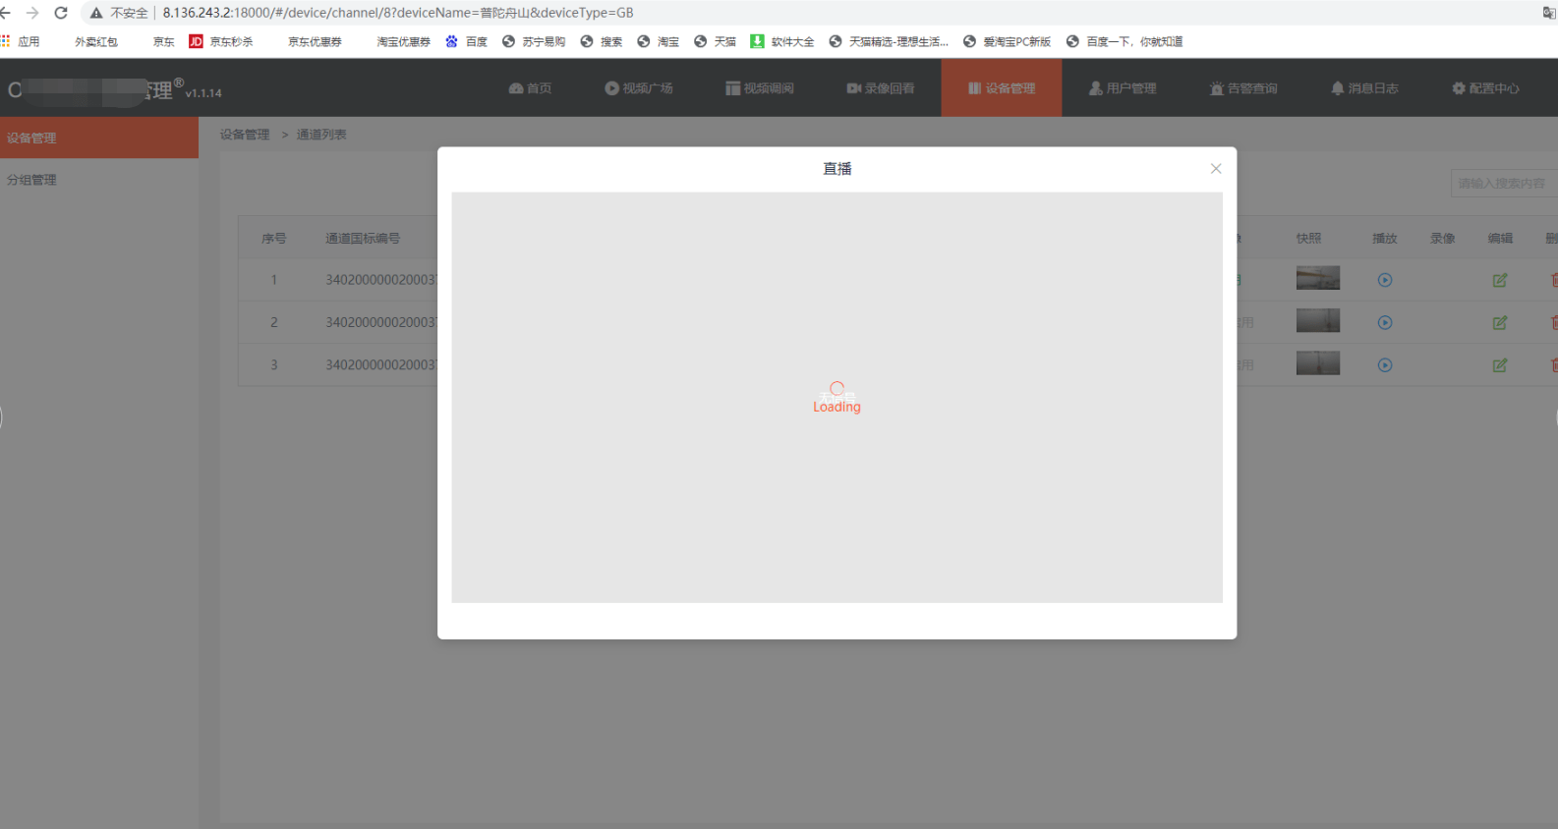
Task: Play the live stream for channel 2
Action: pos(1385,322)
